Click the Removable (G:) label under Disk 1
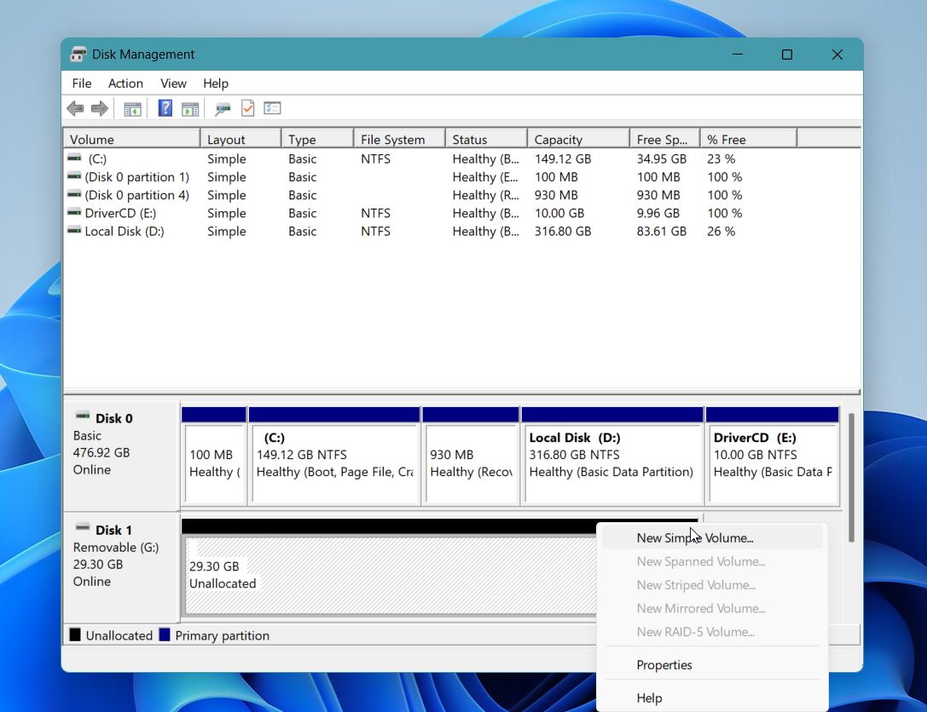This screenshot has height=712, width=927. (116, 548)
